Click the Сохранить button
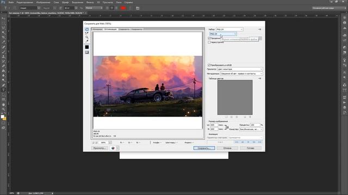 [204, 148]
